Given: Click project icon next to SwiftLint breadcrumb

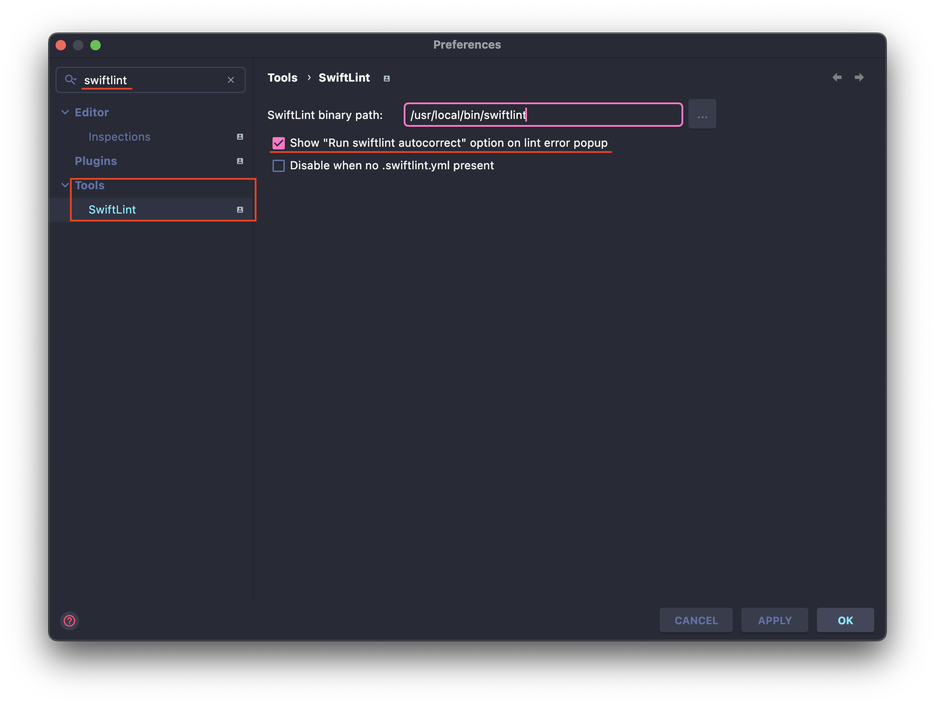Looking at the screenshot, I should click(387, 79).
